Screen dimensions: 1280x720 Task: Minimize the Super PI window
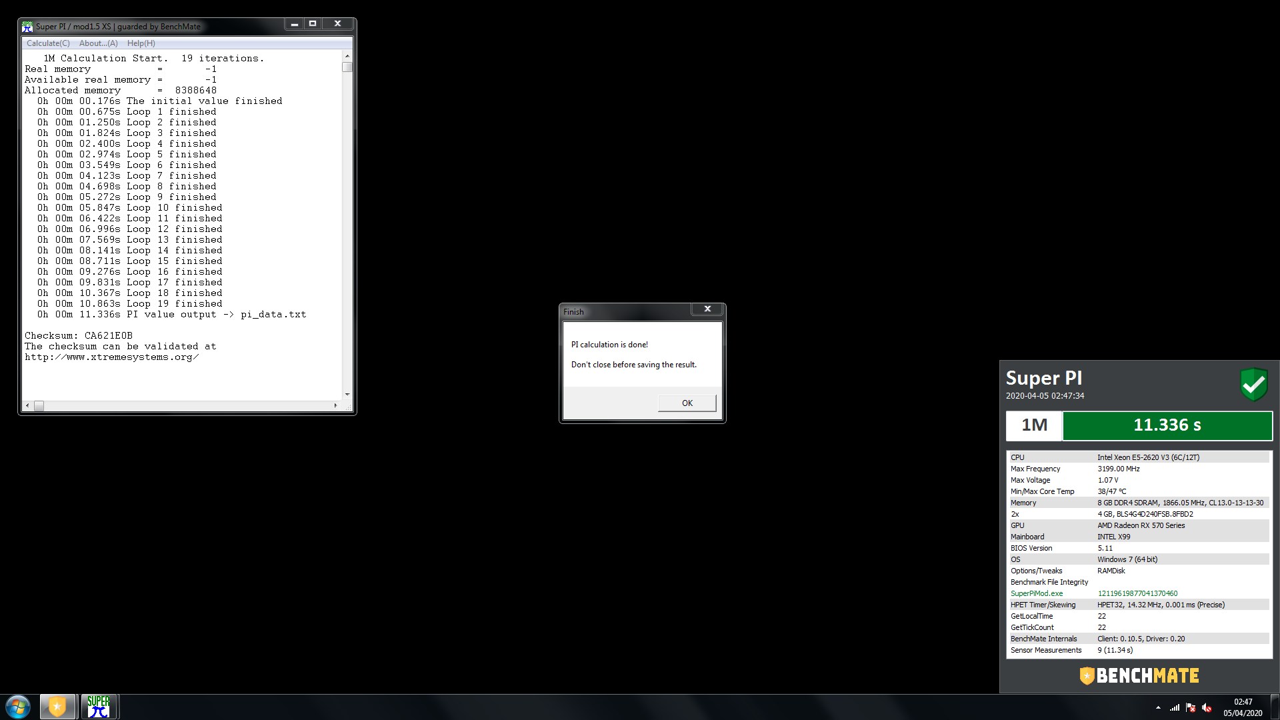(x=294, y=24)
